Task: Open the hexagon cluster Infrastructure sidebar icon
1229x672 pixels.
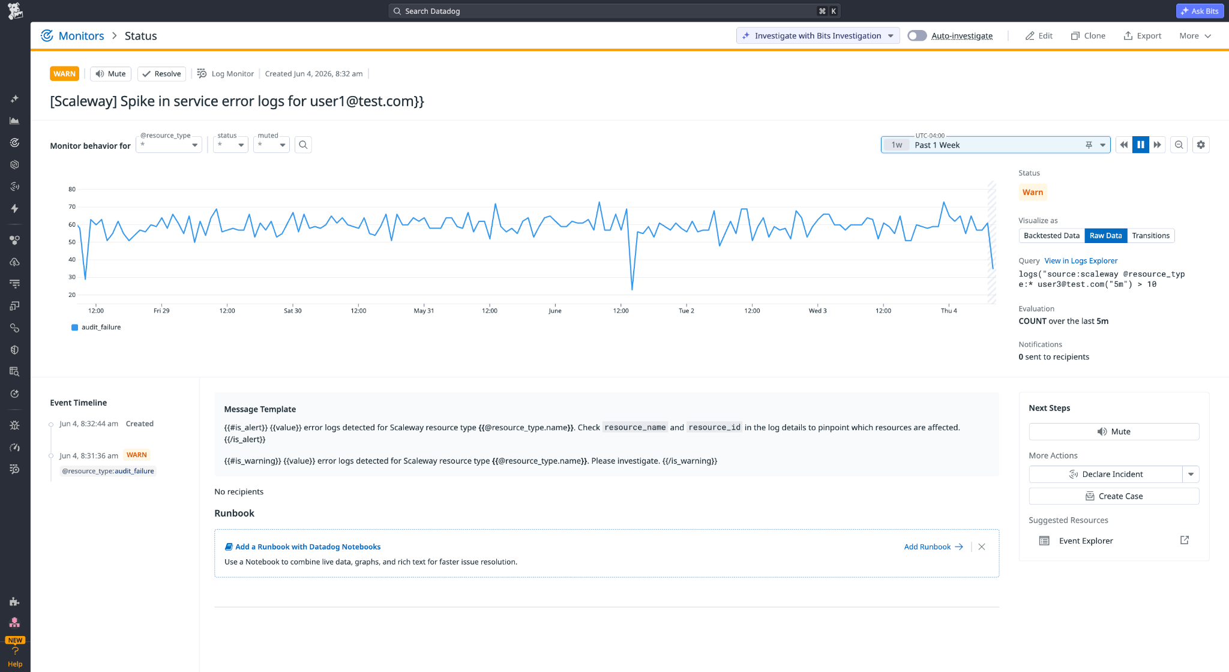Action: 15,240
